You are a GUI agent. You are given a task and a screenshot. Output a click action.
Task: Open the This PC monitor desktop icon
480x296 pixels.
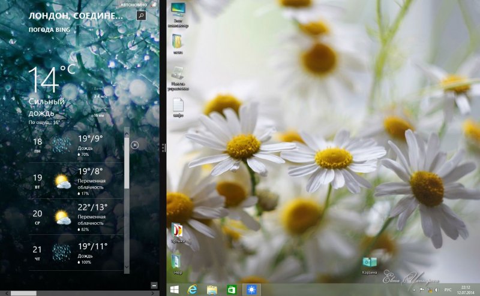pos(178,15)
